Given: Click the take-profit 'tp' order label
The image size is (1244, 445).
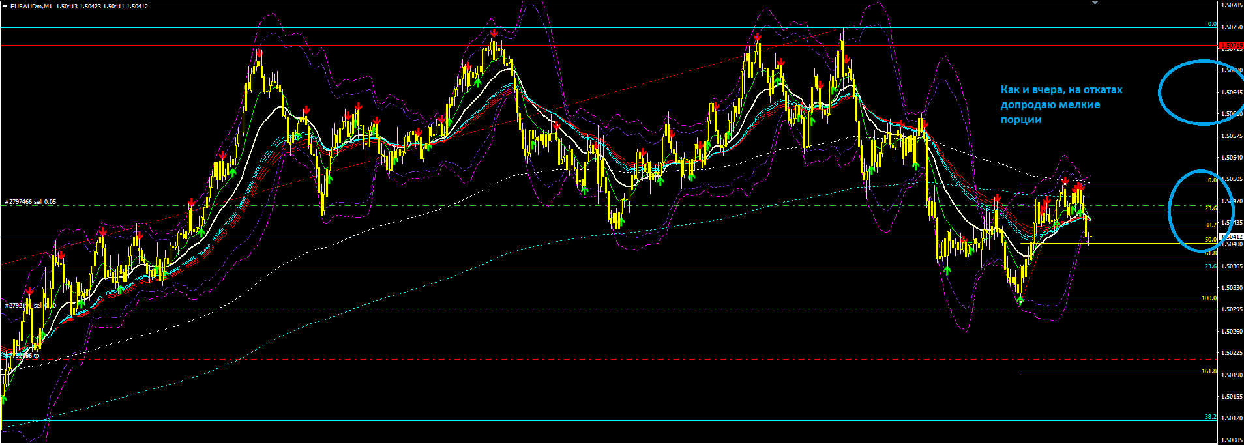Looking at the screenshot, I should click(23, 356).
